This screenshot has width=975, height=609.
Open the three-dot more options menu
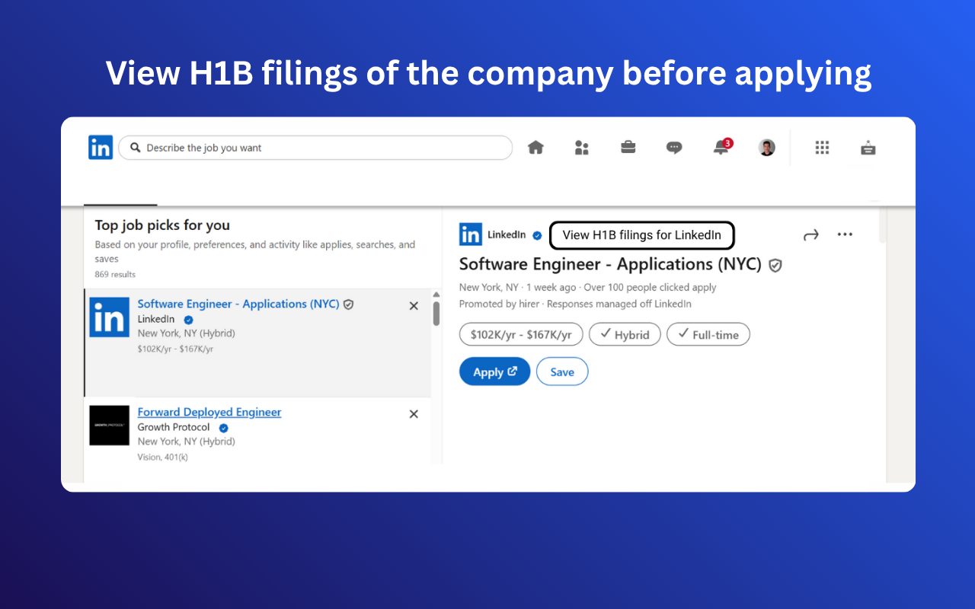pos(845,234)
